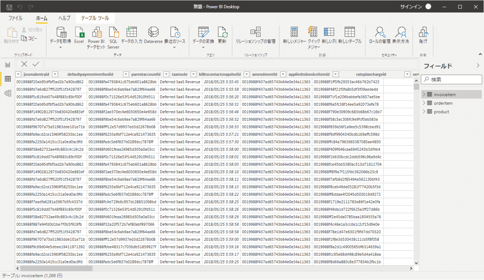The height and width of the screenshot is (280, 484).
Task: Expand the invoiceitem table fields
Action: point(424,94)
